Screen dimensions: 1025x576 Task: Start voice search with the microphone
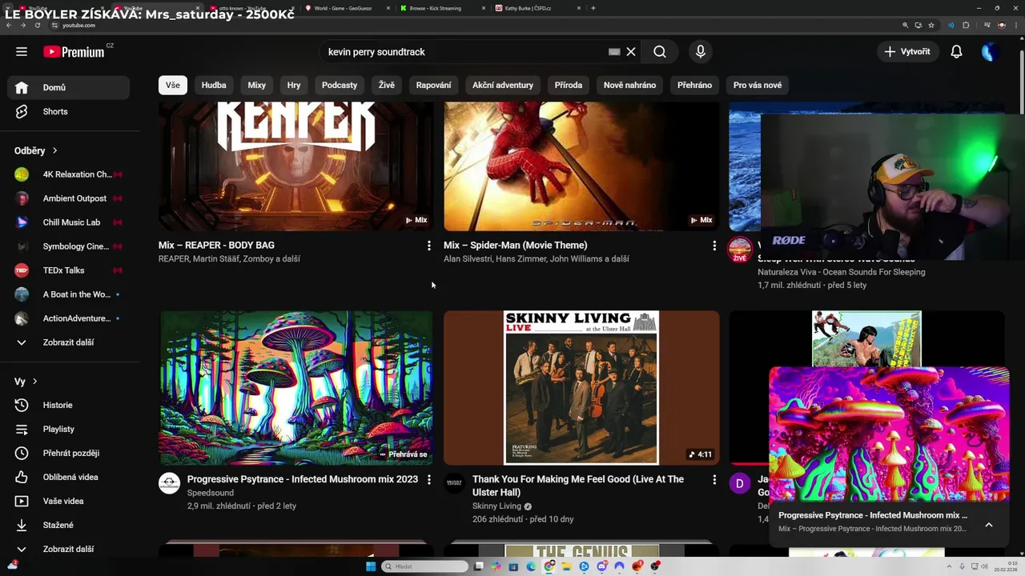click(x=701, y=51)
